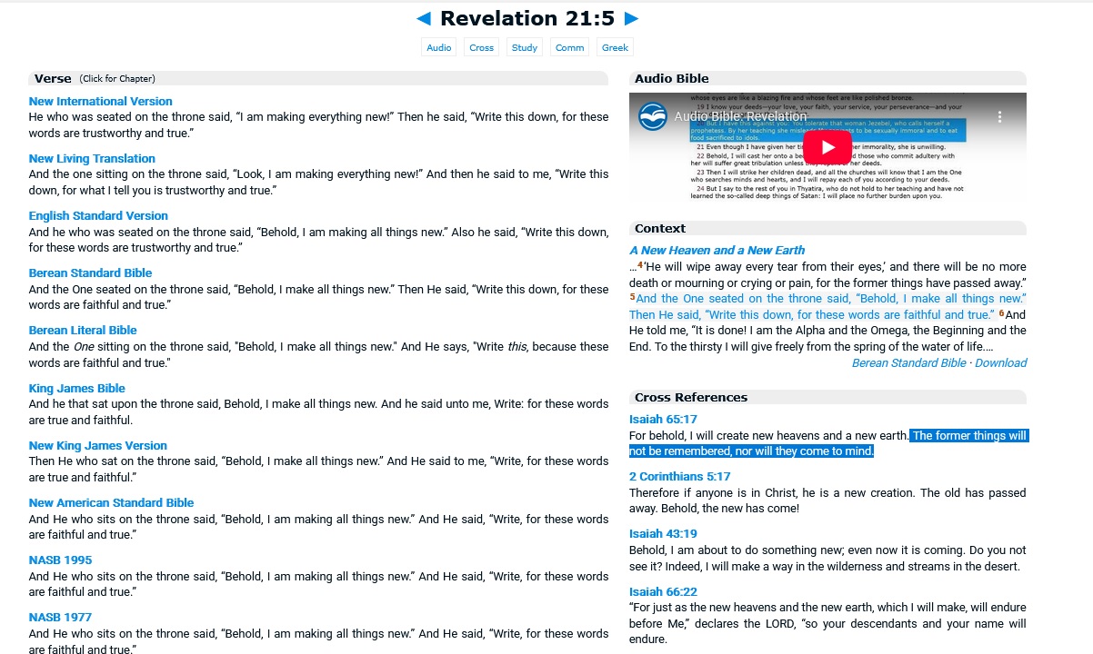The height and width of the screenshot is (654, 1093).
Task: Open the Comm tab
Action: [x=570, y=47]
